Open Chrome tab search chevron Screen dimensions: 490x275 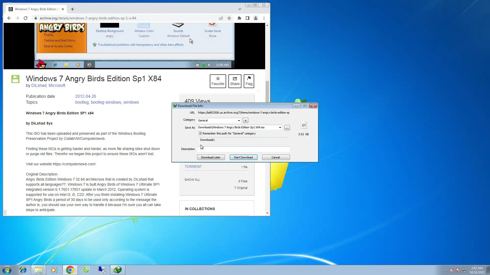(x=240, y=9)
